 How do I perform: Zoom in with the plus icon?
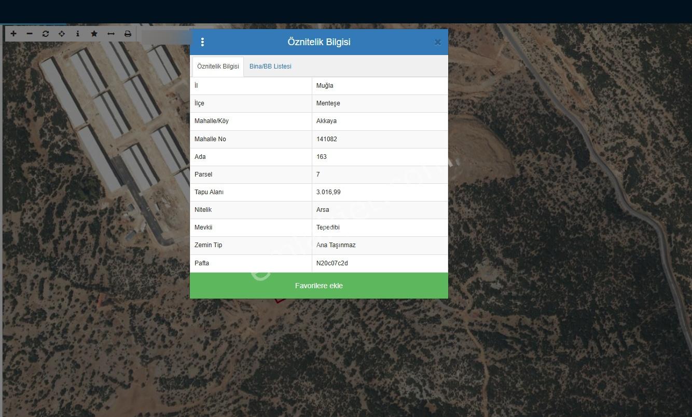pyautogui.click(x=13, y=34)
